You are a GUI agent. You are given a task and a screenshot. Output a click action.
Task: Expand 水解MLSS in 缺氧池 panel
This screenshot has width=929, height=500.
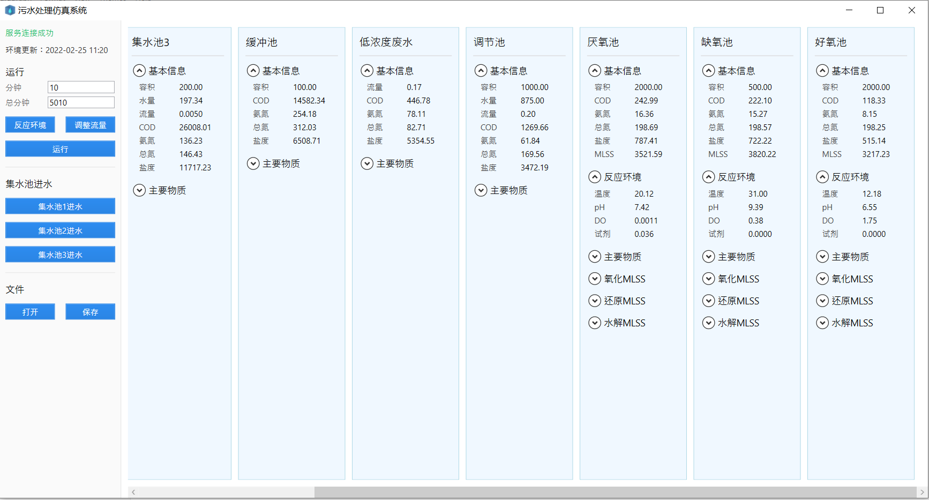pos(709,323)
